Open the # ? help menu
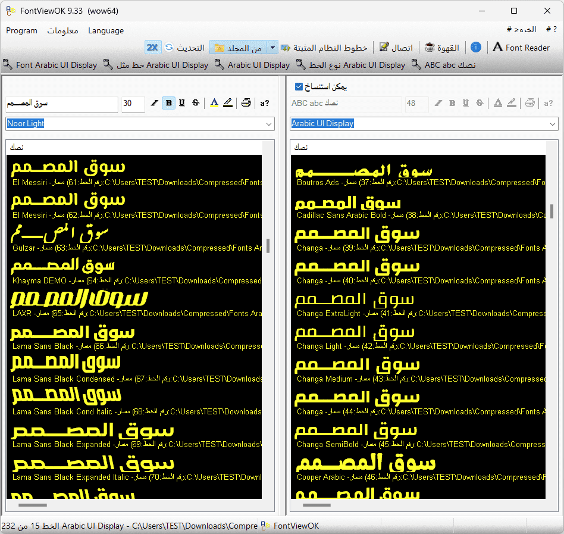 (552, 30)
